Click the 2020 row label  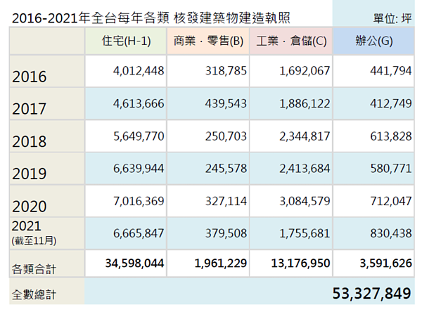pyautogui.click(x=30, y=206)
